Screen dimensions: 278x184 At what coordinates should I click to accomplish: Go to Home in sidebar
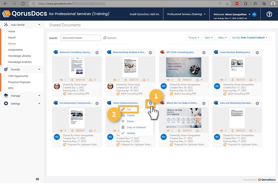[x=11, y=31]
